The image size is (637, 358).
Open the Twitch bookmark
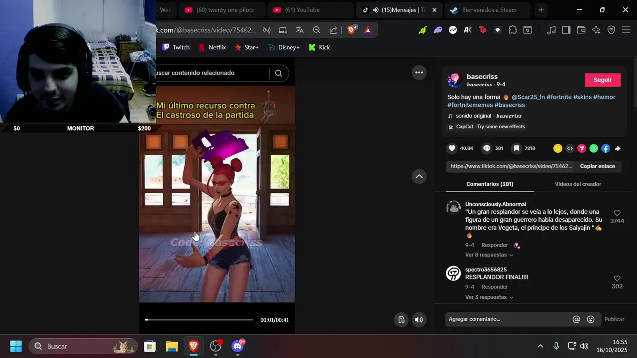(x=176, y=47)
